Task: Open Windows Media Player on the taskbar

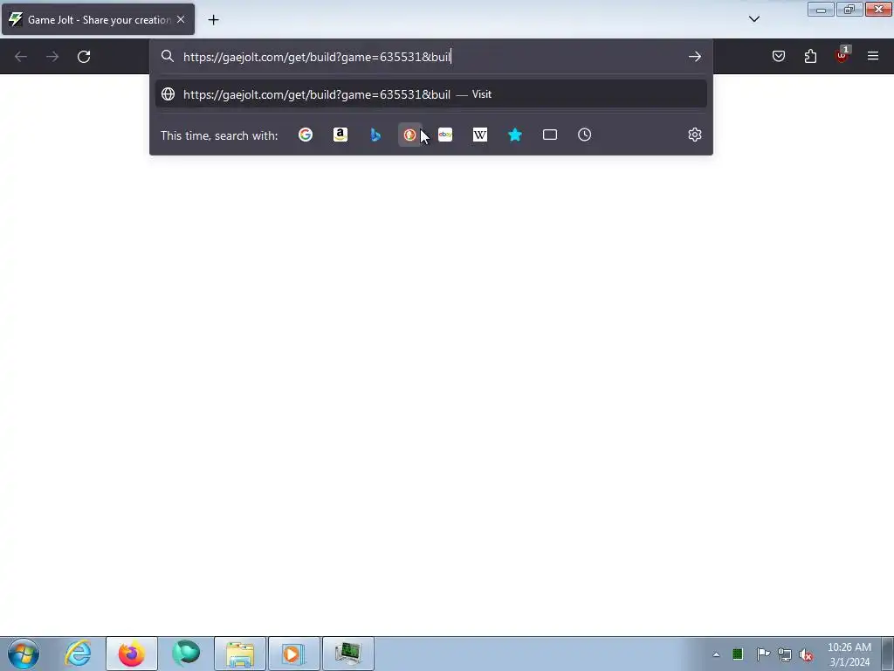Action: 294,654
